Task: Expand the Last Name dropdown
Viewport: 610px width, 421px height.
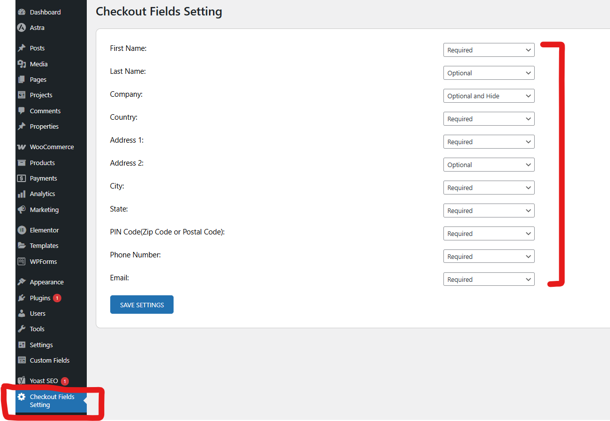Action: pyautogui.click(x=488, y=73)
